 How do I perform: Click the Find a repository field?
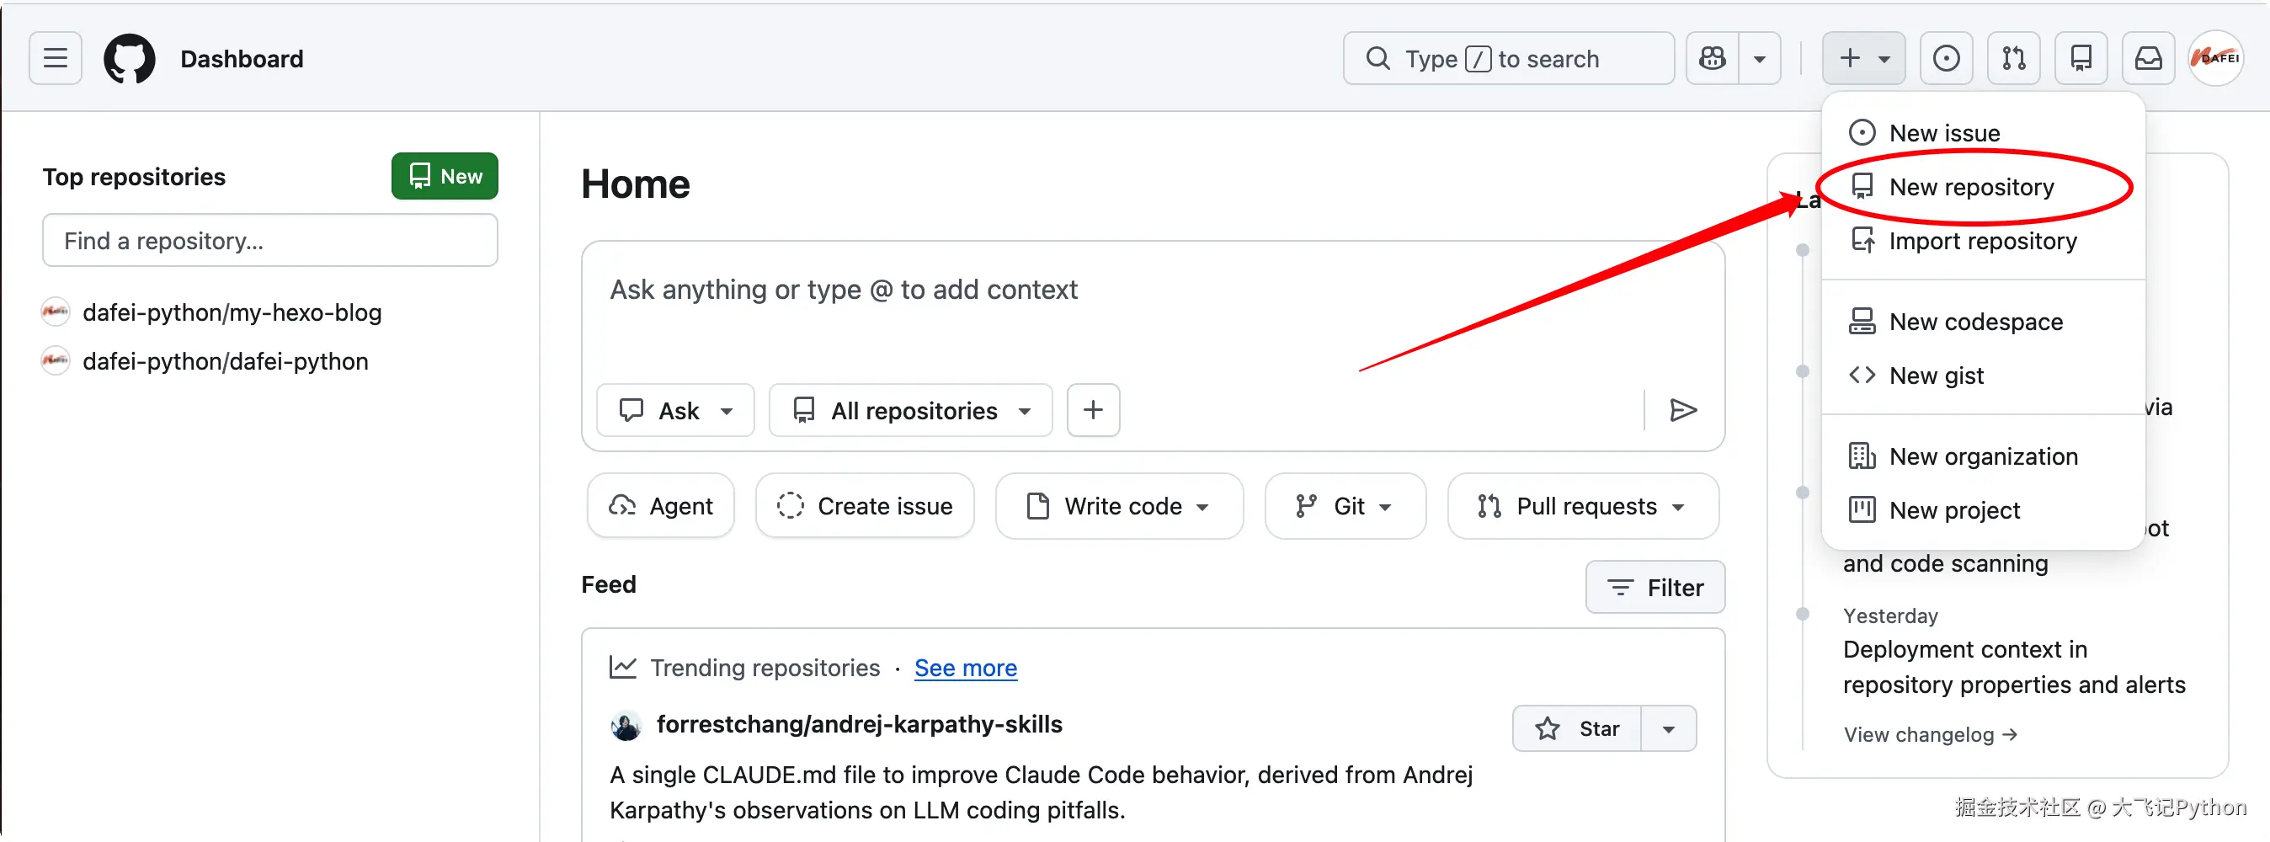click(269, 241)
